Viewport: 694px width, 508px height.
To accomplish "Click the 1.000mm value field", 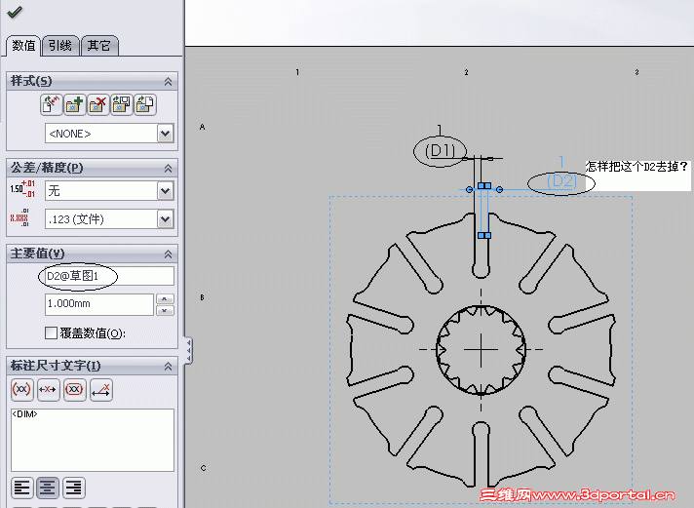I will click(x=99, y=304).
